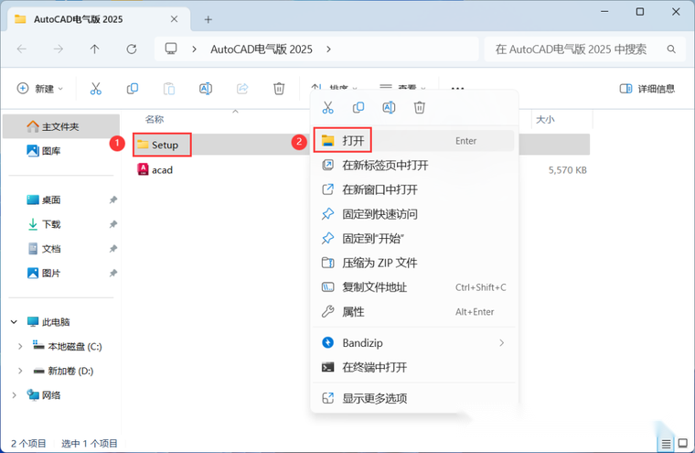Select 在终端中打开 from context menu
This screenshot has width=695, height=453.
tap(374, 367)
